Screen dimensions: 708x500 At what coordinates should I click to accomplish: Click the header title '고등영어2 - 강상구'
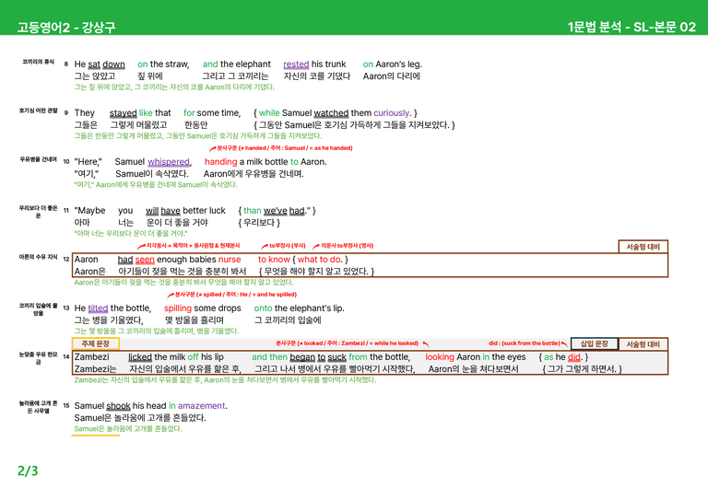coord(66,27)
